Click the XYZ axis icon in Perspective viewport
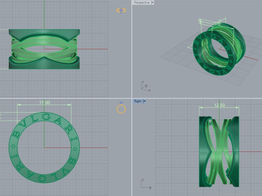The height and width of the screenshot is (196, 262). click(x=145, y=86)
